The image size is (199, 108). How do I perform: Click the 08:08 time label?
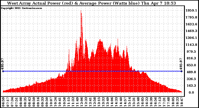pyautogui.click(x=20, y=102)
